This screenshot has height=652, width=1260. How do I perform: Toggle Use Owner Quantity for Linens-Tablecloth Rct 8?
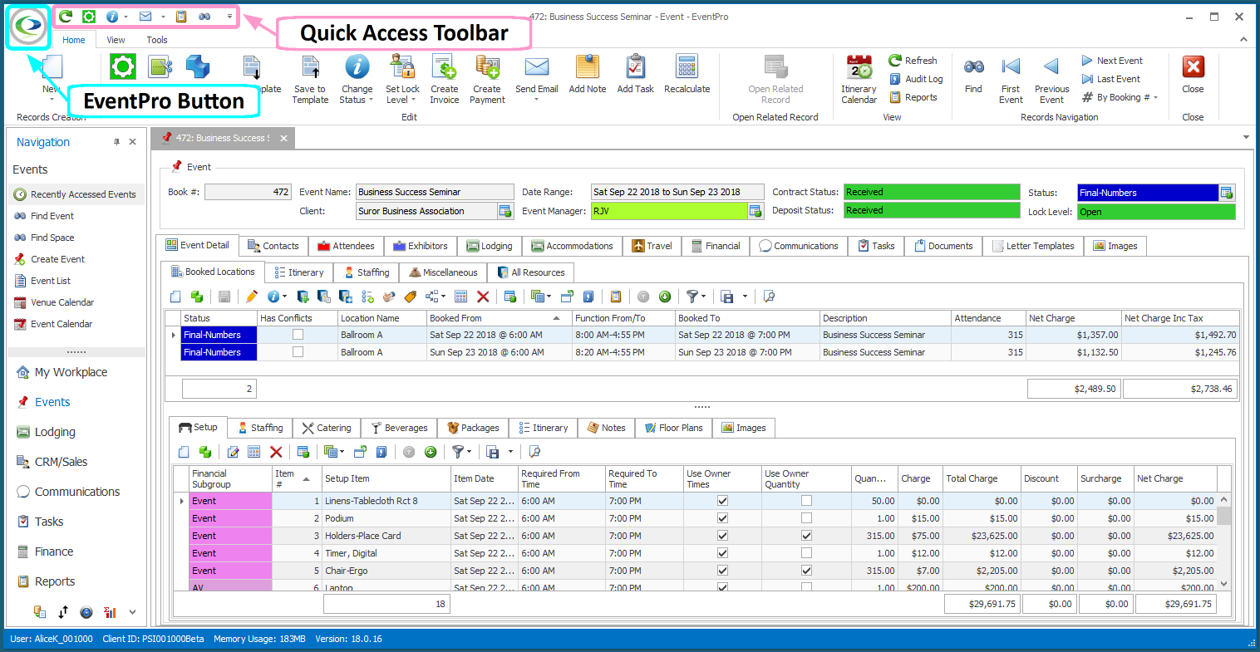click(x=806, y=501)
